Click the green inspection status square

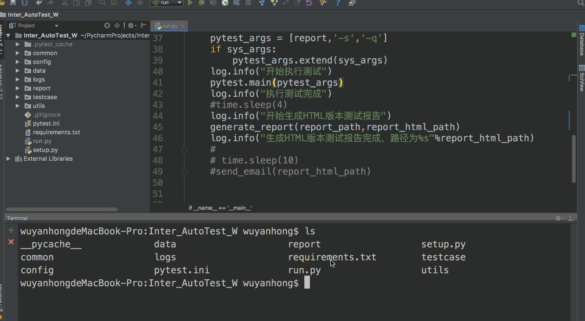[x=574, y=35]
